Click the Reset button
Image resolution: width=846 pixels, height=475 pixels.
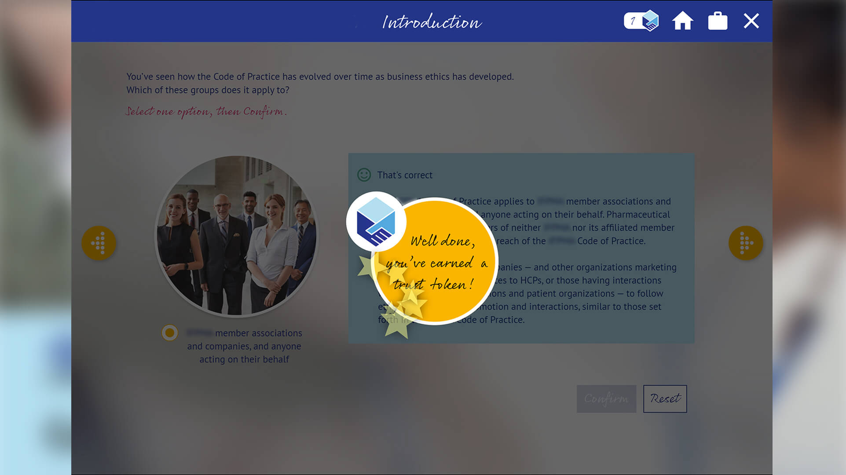click(665, 398)
